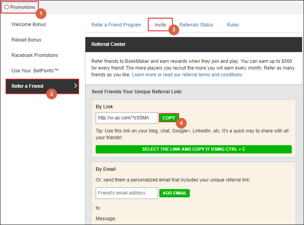Click Send Friends Your Unique Referral Link text
304x225 pixels.
click(137, 92)
